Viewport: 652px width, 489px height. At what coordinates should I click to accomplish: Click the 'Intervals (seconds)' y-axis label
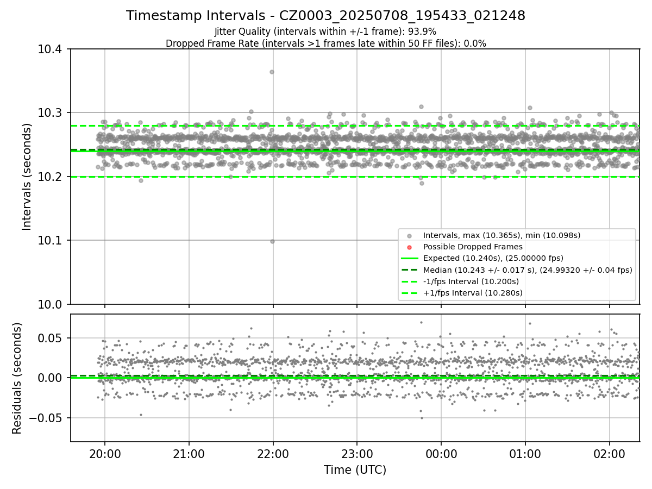click(27, 177)
